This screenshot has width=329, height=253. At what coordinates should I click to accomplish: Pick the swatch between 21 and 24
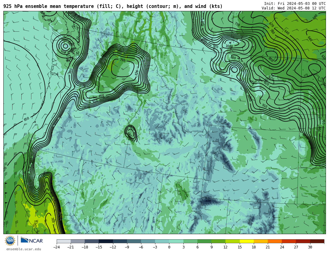pos(275,241)
